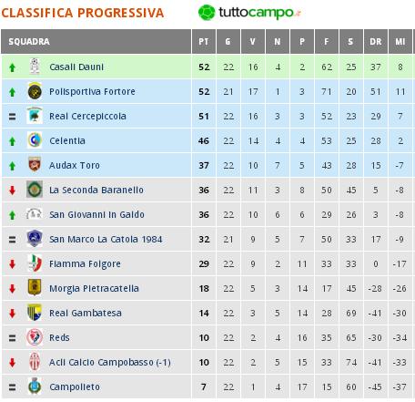Click the Reds team crest

(35, 337)
